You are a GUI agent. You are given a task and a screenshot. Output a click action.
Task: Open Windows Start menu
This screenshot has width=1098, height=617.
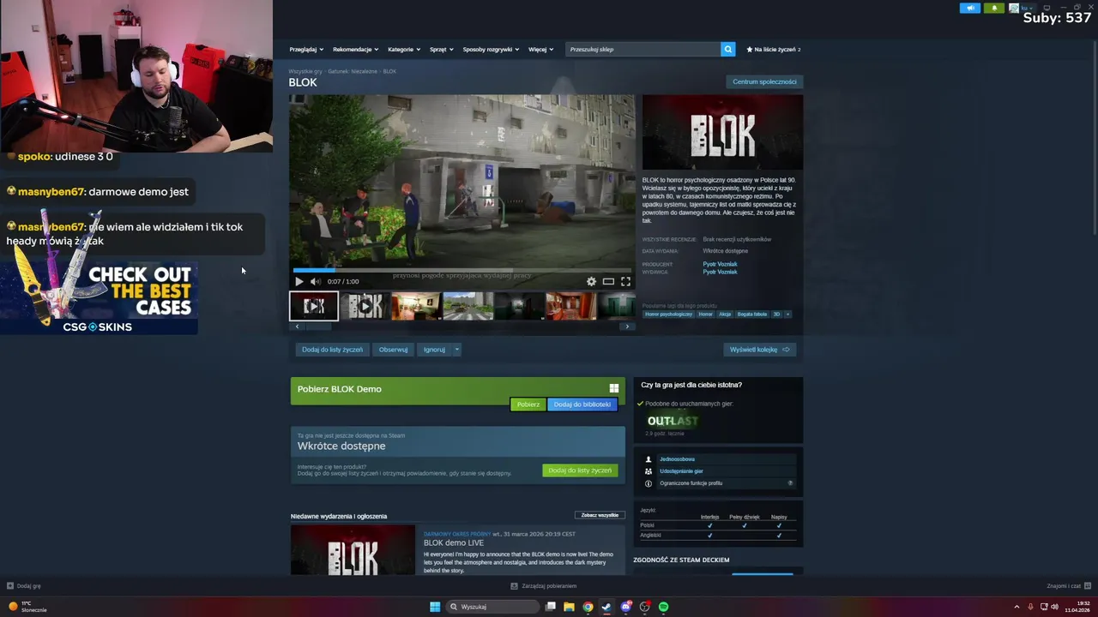click(x=435, y=607)
